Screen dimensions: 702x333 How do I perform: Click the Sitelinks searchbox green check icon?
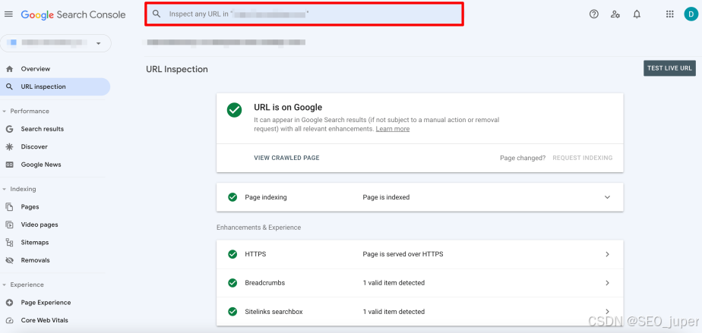(232, 312)
